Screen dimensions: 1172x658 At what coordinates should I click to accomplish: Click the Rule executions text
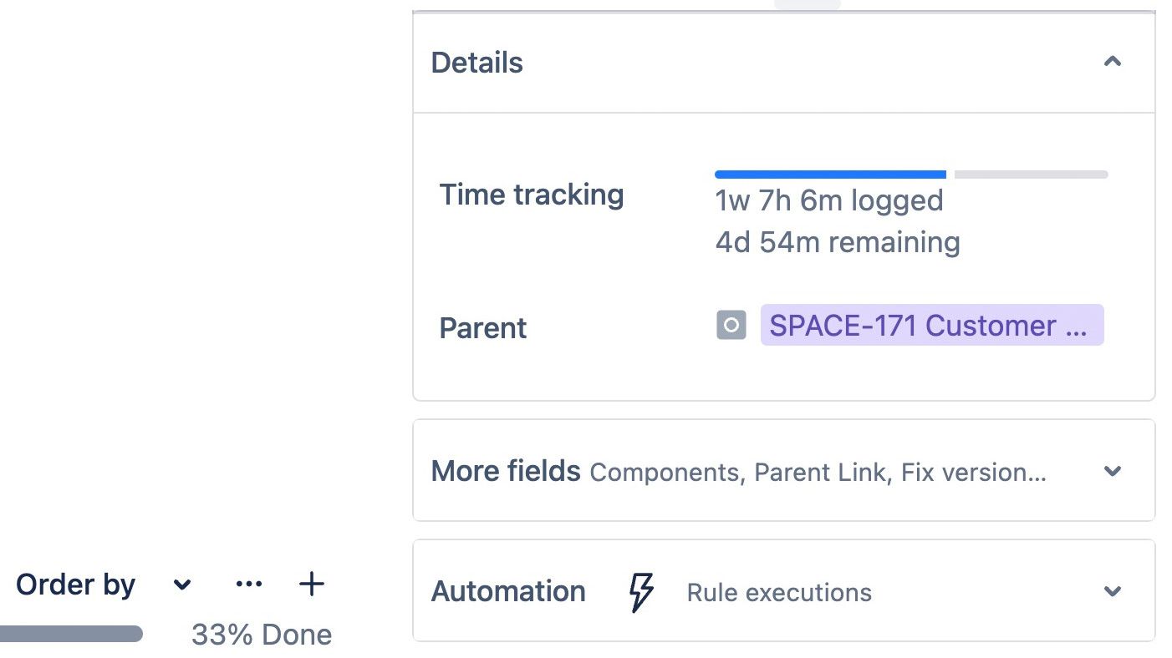[779, 593]
